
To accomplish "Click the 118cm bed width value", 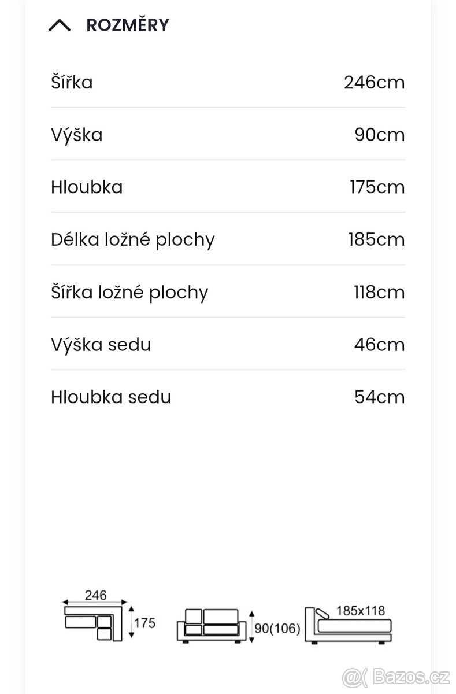I will point(379,292).
